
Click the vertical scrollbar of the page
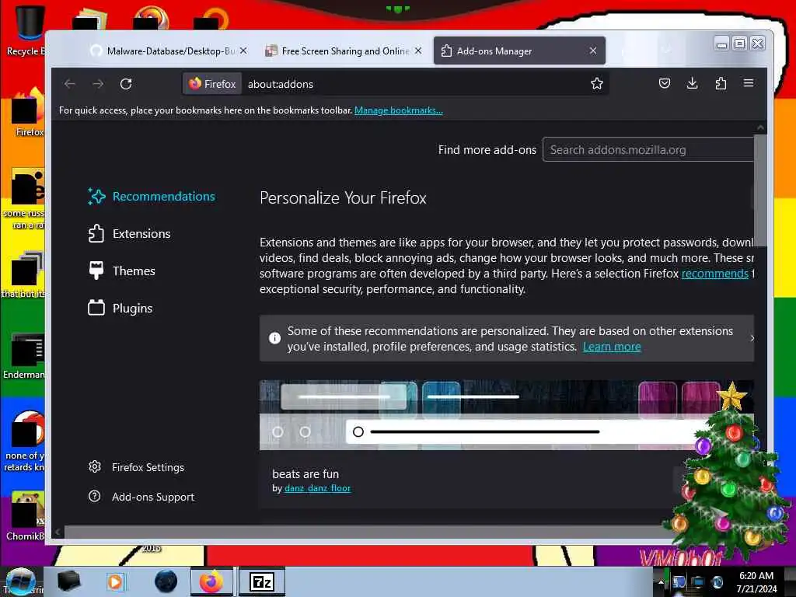tap(760, 190)
